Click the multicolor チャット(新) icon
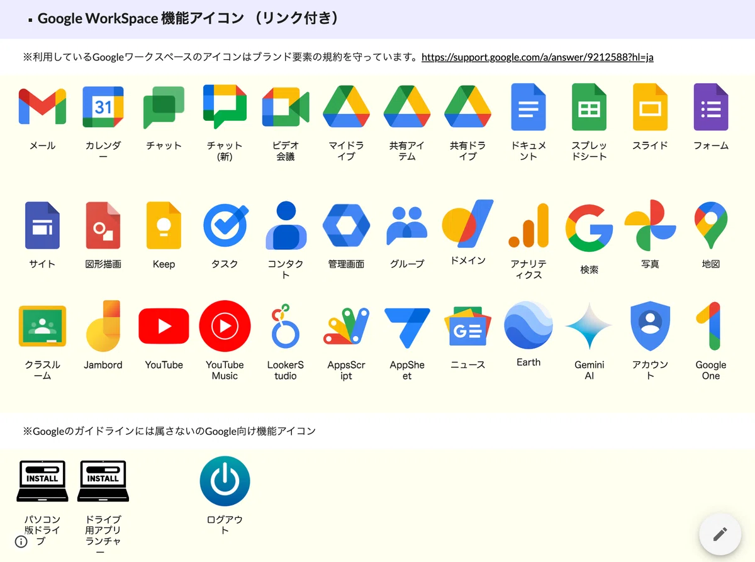The height and width of the screenshot is (562, 755). coord(225,107)
